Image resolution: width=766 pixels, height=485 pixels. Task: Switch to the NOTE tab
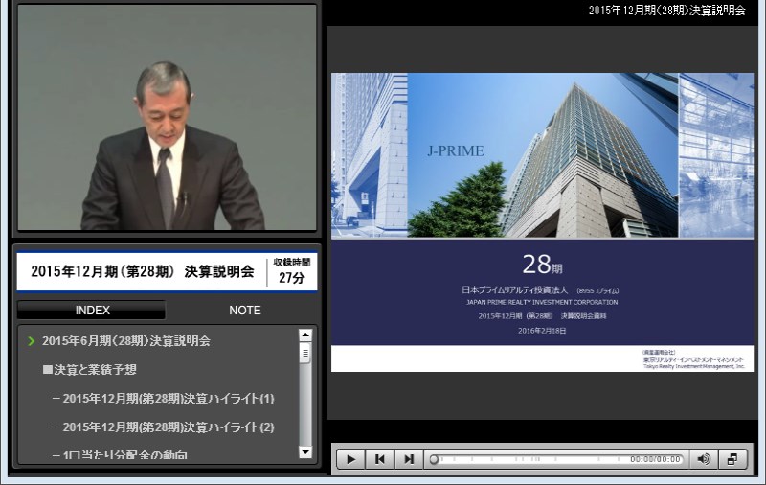click(245, 310)
